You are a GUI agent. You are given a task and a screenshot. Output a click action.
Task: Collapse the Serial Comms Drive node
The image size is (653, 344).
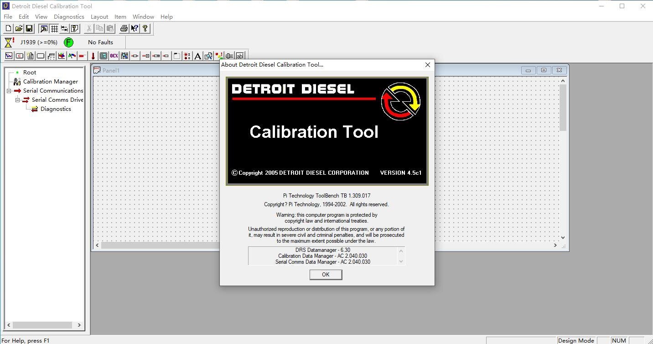[17, 99]
